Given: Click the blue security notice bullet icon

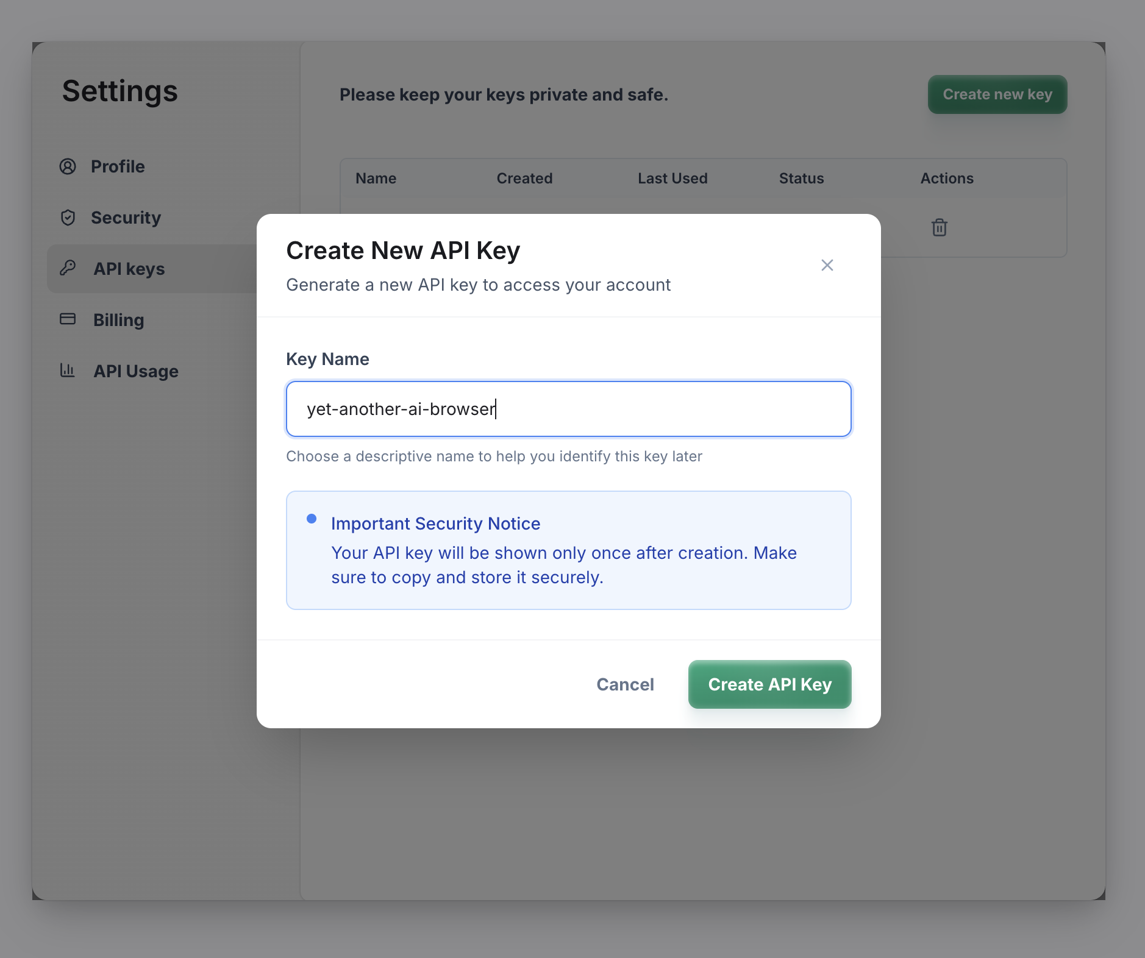Looking at the screenshot, I should point(312,518).
